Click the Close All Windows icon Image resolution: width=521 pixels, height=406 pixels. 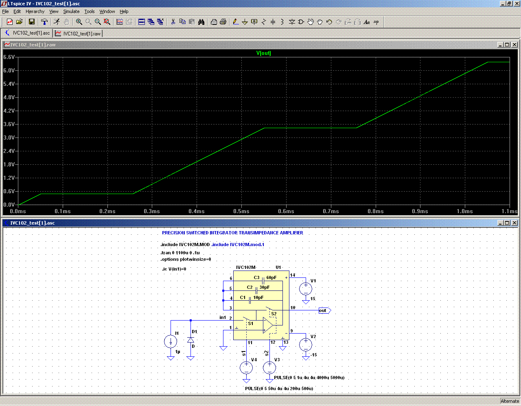pos(160,22)
